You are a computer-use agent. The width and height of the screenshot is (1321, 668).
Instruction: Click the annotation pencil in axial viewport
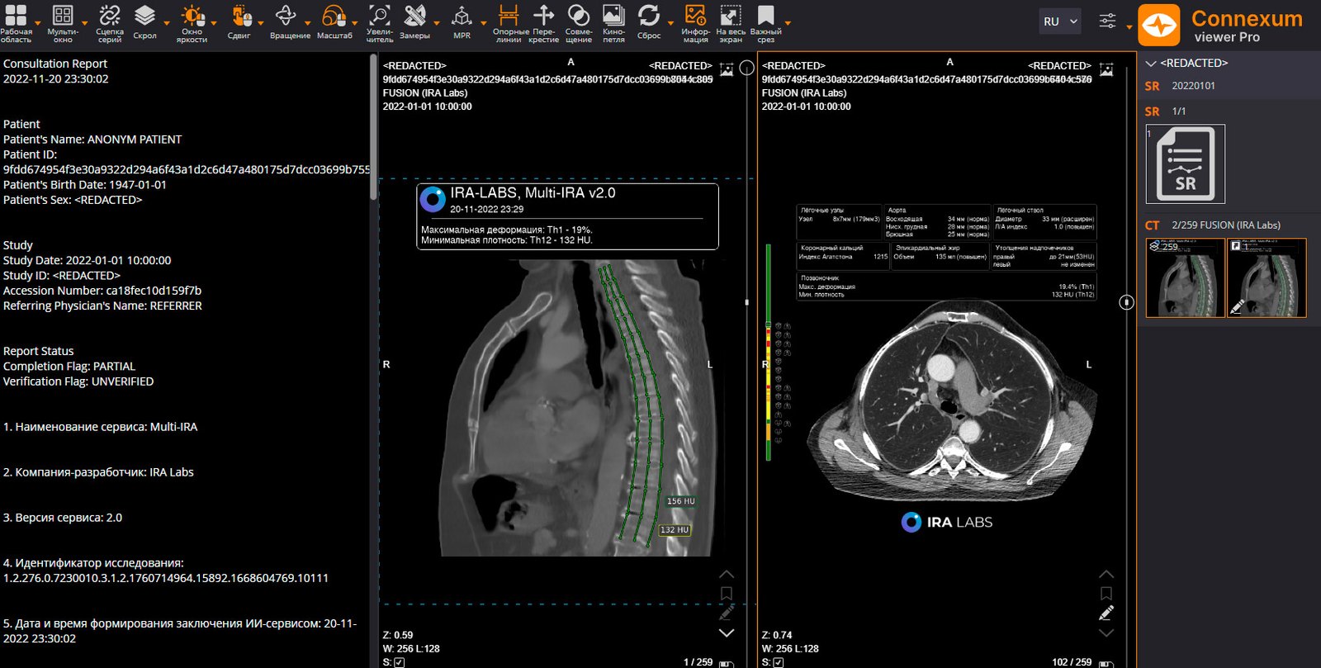1106,613
